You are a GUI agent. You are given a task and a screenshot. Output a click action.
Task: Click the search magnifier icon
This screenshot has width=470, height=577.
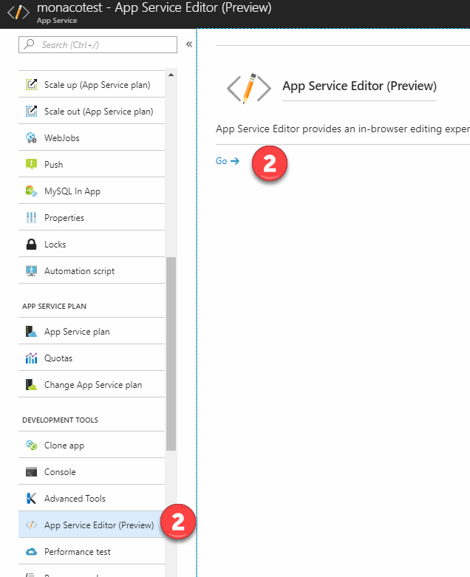point(29,44)
